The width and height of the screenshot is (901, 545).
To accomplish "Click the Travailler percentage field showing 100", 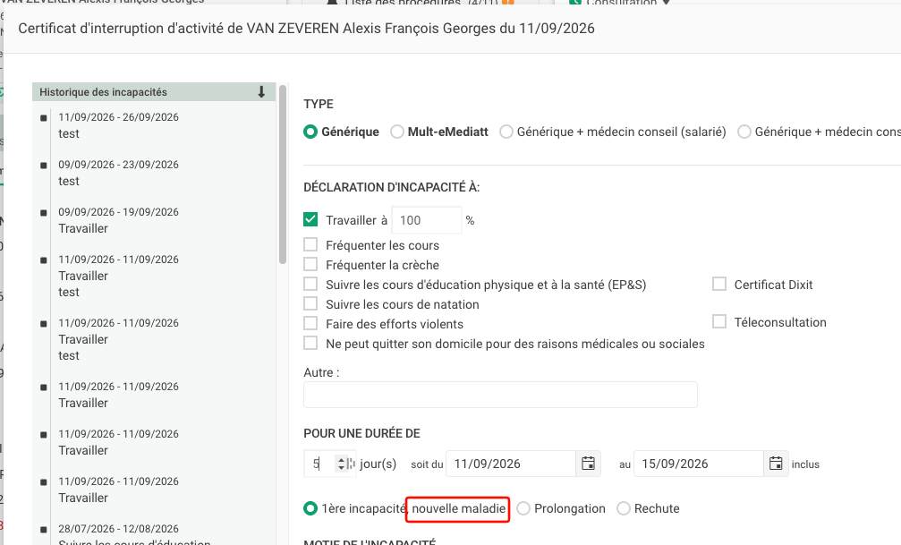I will tap(427, 220).
